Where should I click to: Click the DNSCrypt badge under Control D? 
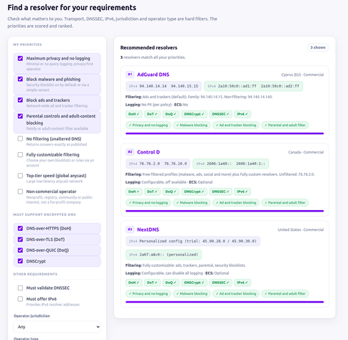coord(194,192)
